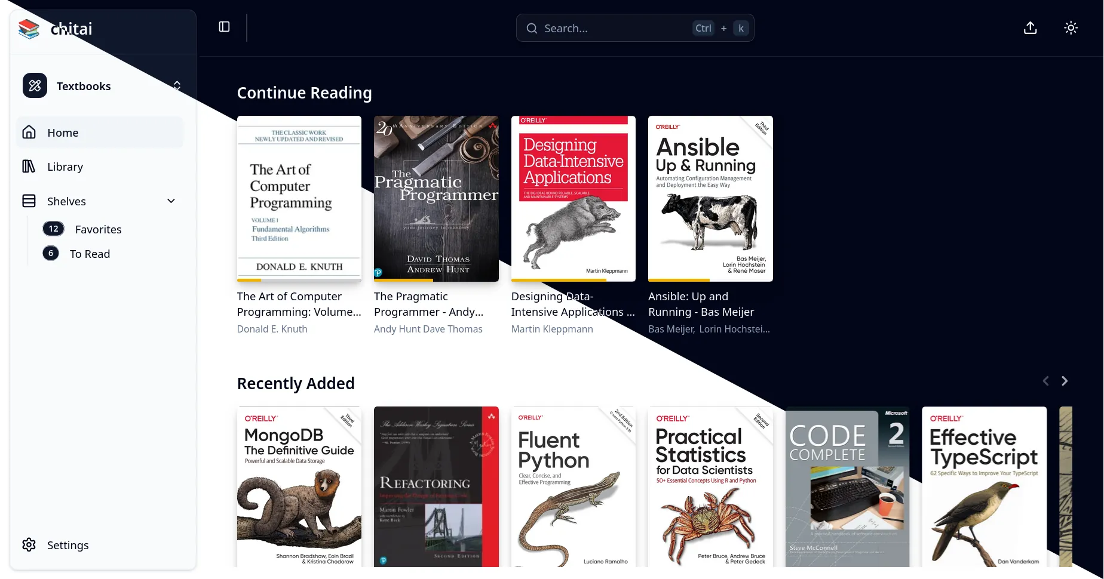Click author Andy Hunt Dave Thomas
The image size is (1104, 579).
[x=428, y=329]
